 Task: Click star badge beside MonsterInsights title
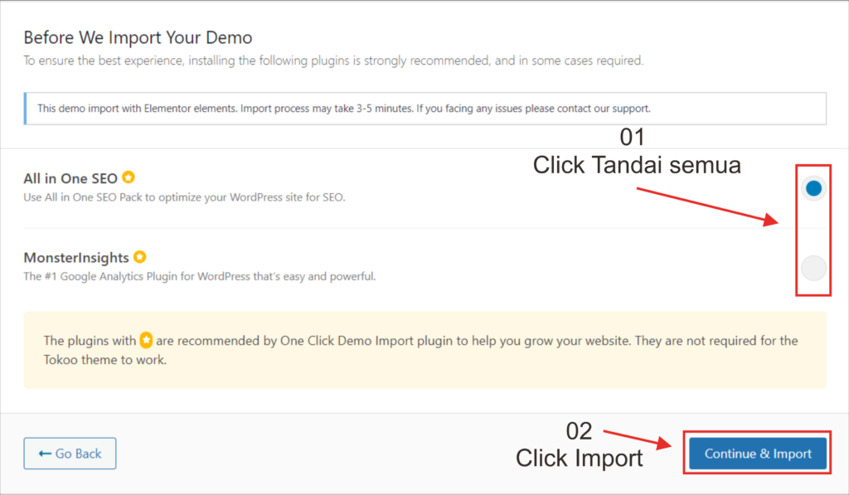pos(140,257)
